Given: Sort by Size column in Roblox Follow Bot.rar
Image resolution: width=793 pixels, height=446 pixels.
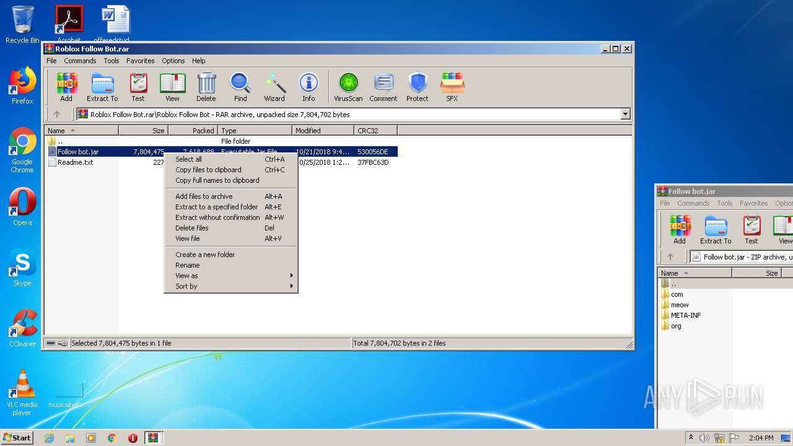Looking at the screenshot, I should click(x=143, y=131).
